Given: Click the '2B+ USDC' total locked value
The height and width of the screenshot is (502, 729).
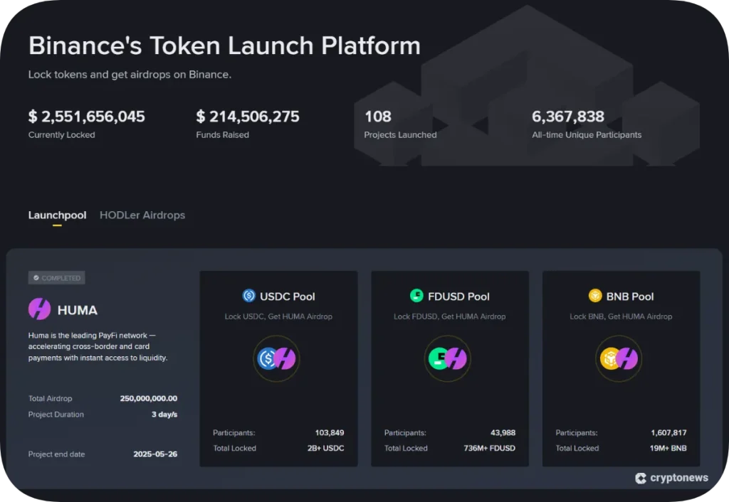Looking at the screenshot, I should tap(325, 448).
